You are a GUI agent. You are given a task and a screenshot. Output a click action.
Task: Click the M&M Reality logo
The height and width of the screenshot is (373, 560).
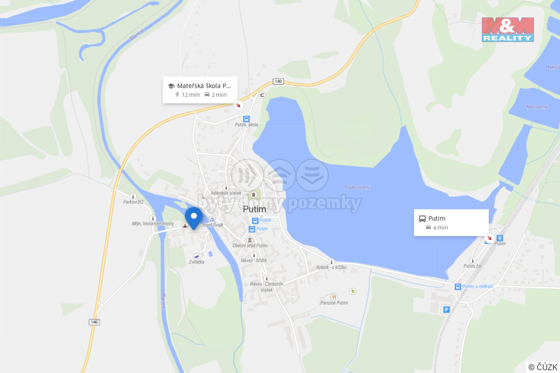tap(508, 30)
